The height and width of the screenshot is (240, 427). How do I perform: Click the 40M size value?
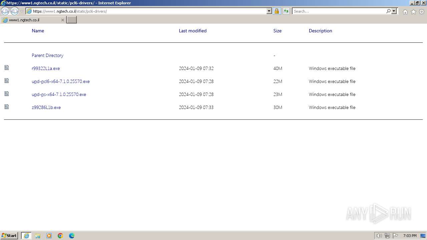click(278, 68)
